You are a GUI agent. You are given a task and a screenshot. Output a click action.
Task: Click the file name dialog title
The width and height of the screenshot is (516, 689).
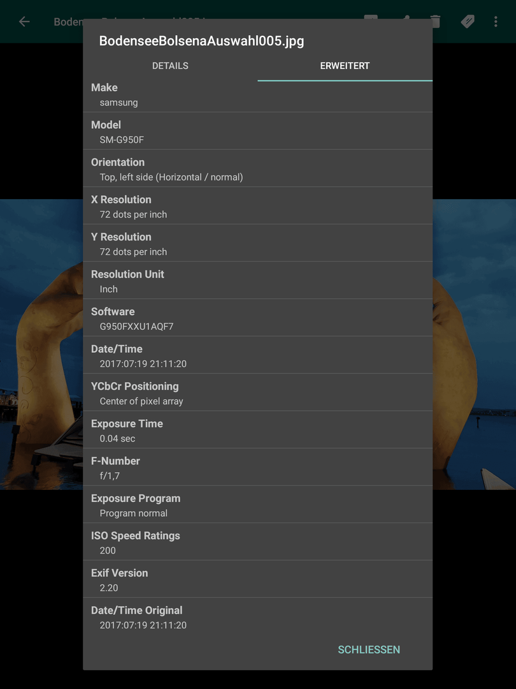click(201, 41)
